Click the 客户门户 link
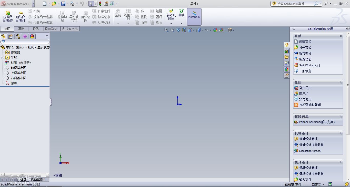This screenshot has height=187, width=350. click(x=305, y=88)
